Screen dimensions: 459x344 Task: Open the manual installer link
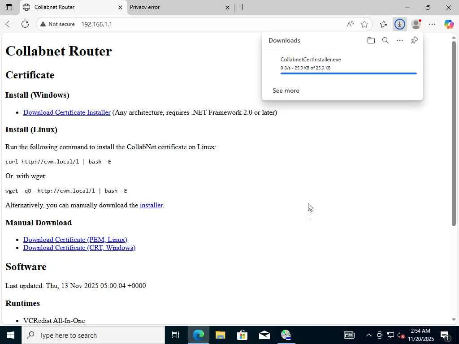click(x=151, y=205)
